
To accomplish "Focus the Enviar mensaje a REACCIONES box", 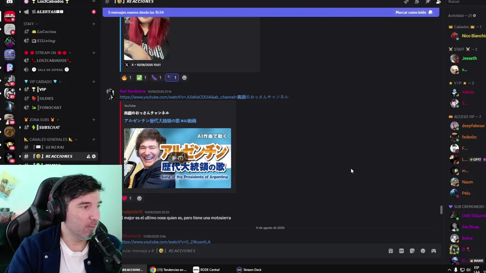I will click(x=251, y=251).
